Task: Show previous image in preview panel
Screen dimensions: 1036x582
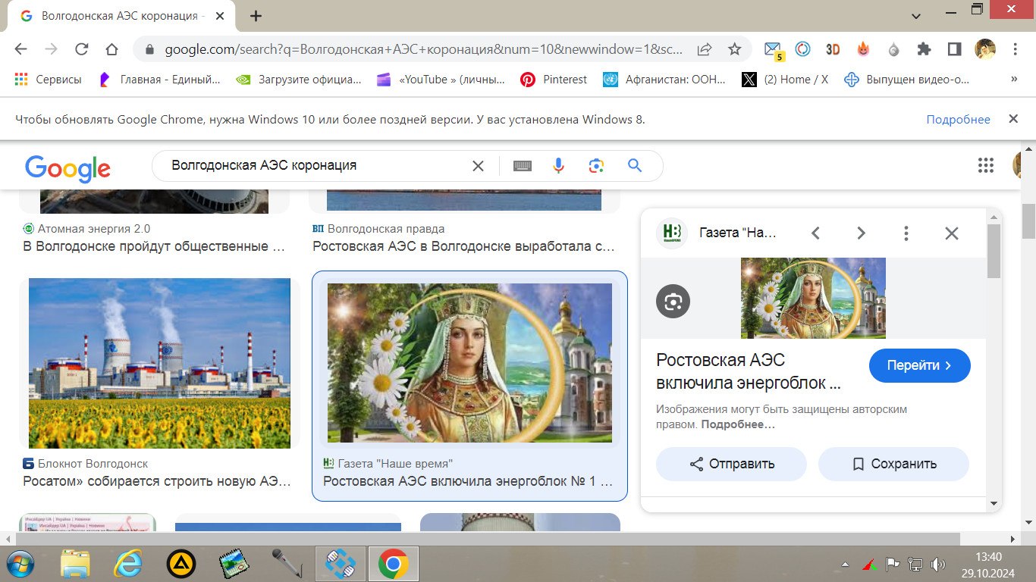Action: pos(815,233)
